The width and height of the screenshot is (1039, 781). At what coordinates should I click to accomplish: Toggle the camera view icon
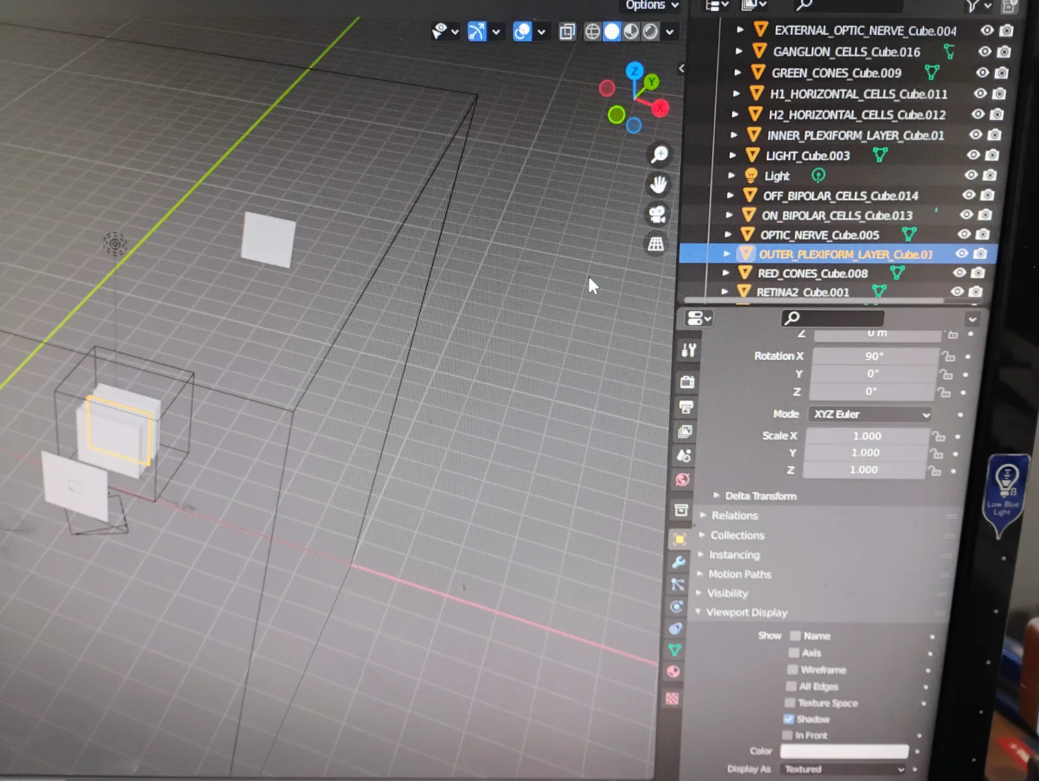click(657, 214)
